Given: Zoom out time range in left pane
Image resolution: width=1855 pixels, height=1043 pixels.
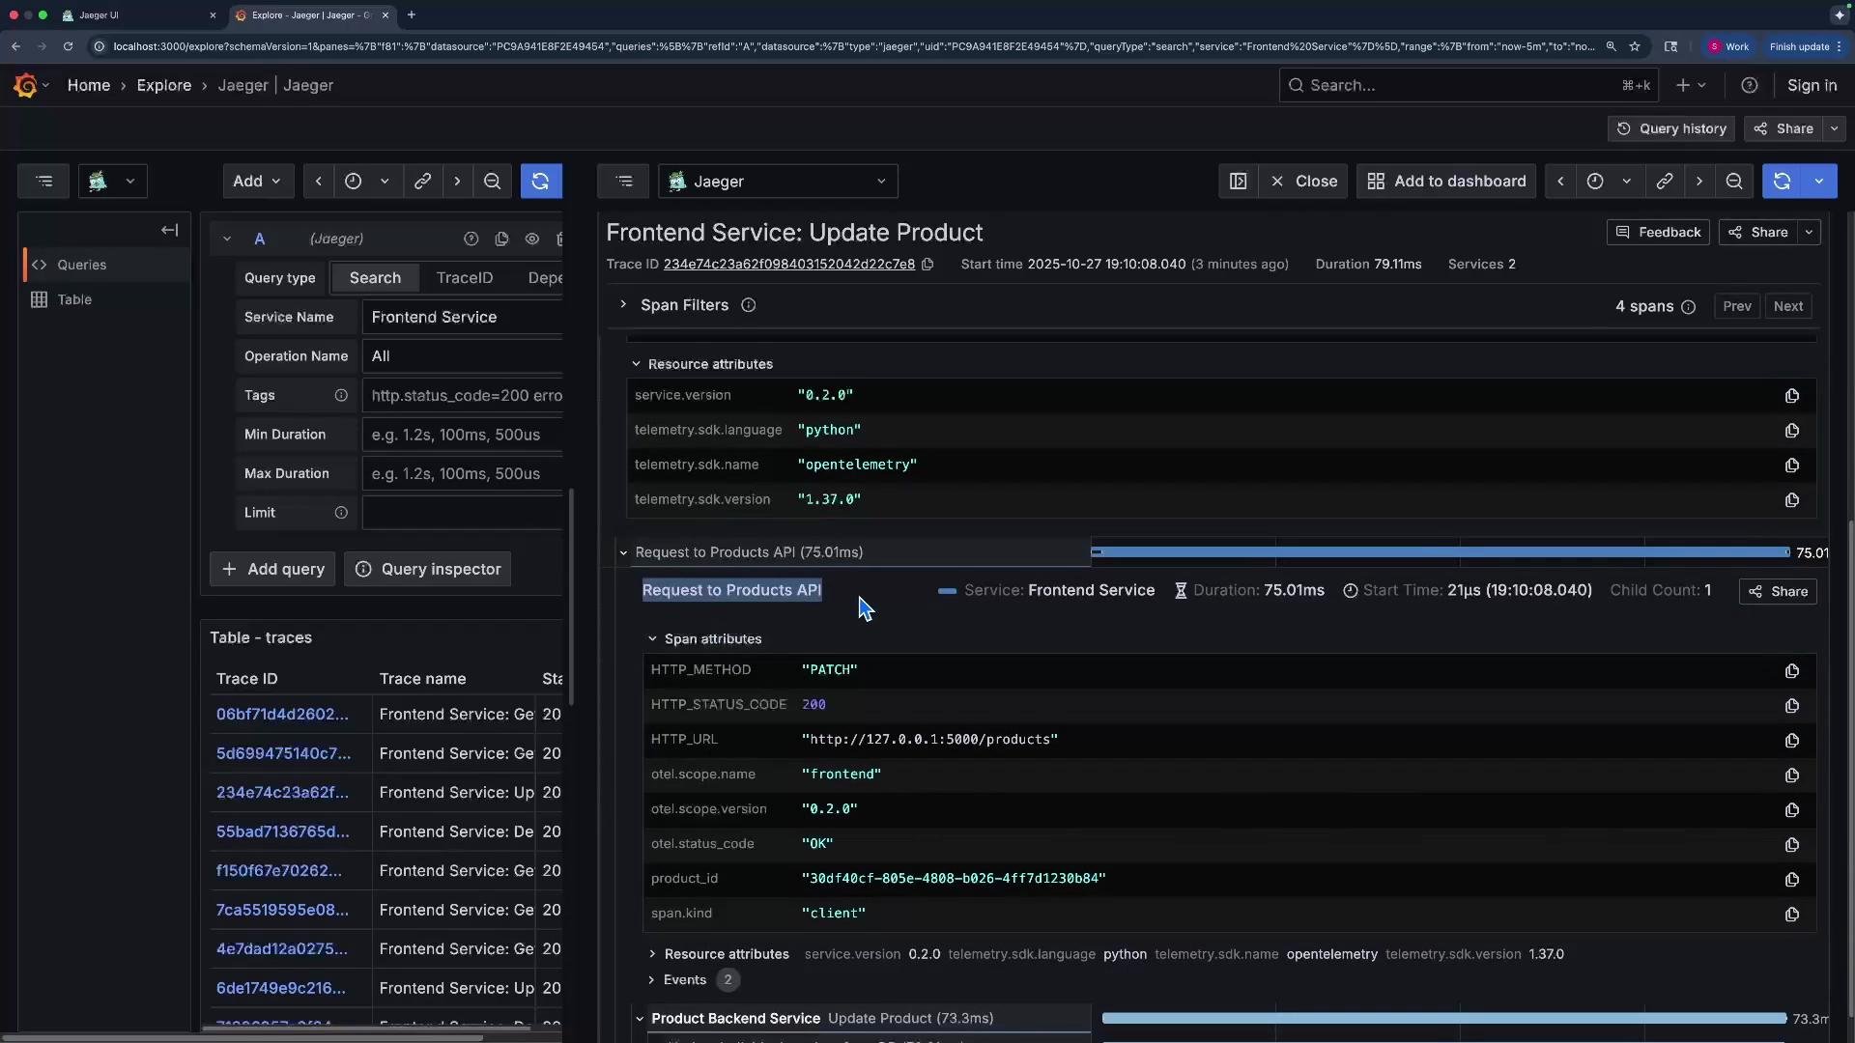Looking at the screenshot, I should (x=492, y=182).
